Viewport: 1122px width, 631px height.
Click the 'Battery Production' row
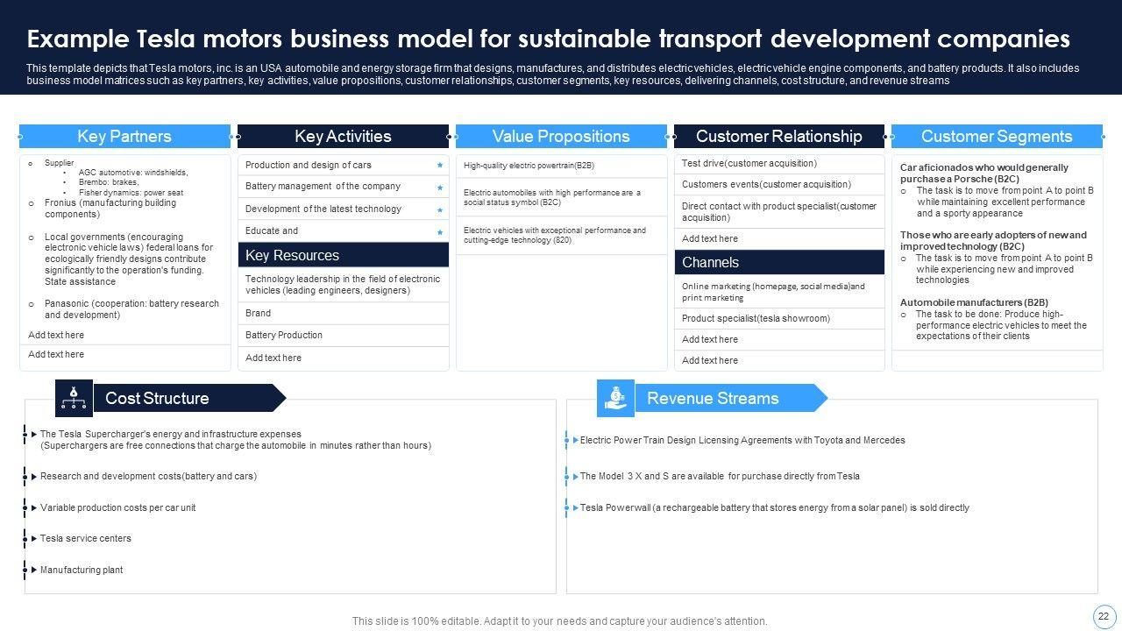click(343, 336)
